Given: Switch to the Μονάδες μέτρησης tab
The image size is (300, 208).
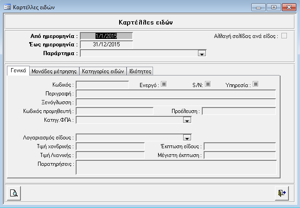Looking at the screenshot, I should pyautogui.click(x=54, y=71).
